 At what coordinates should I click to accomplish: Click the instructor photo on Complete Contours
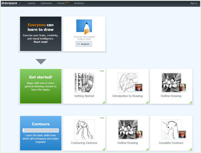click(x=182, y=135)
